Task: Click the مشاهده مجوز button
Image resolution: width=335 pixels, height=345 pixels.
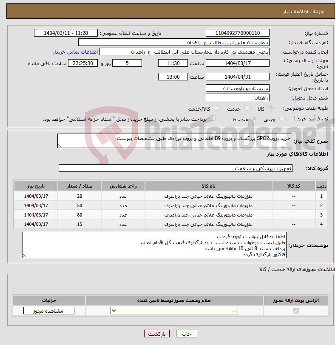Action: [x=49, y=311]
